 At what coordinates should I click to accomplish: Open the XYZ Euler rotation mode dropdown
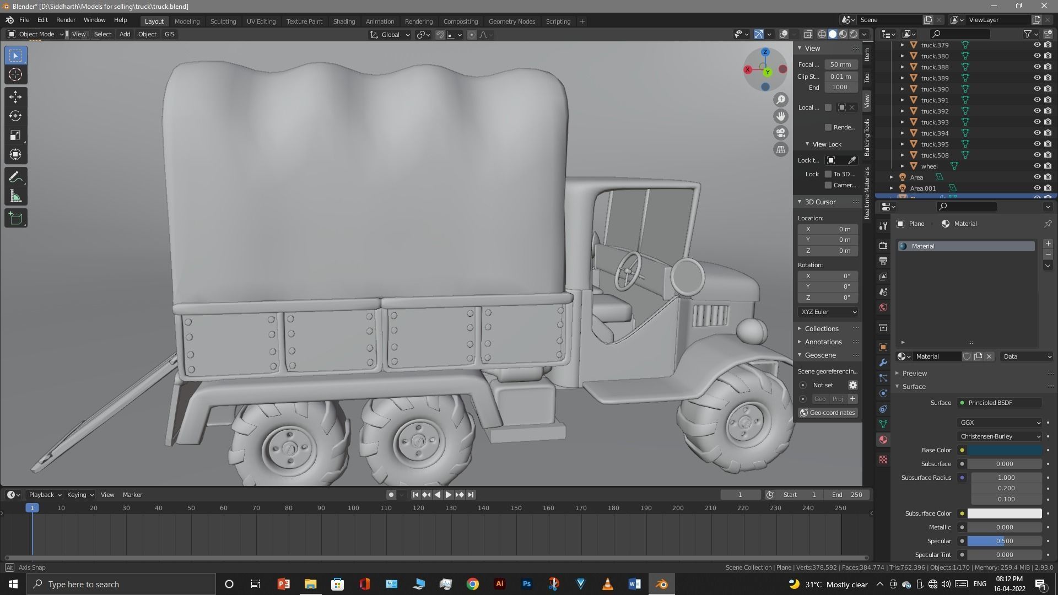point(828,312)
